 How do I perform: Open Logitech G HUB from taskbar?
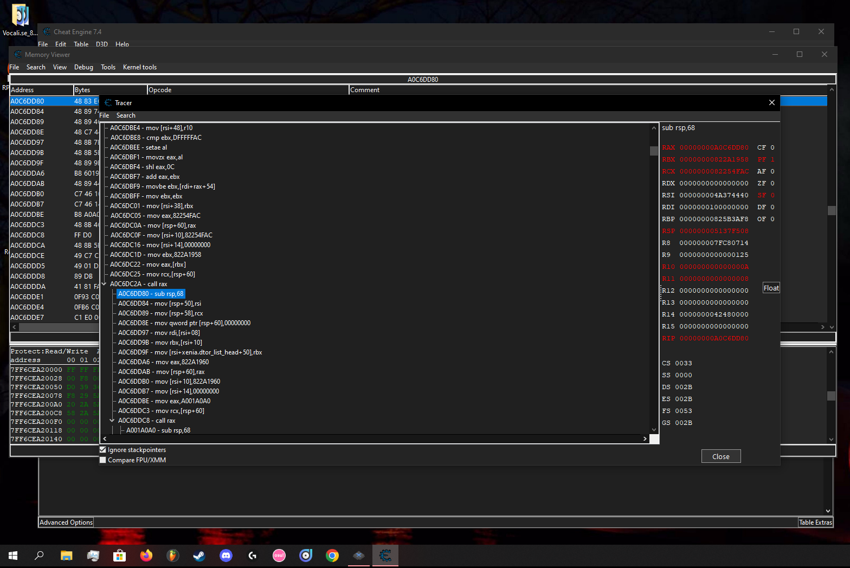coord(253,556)
